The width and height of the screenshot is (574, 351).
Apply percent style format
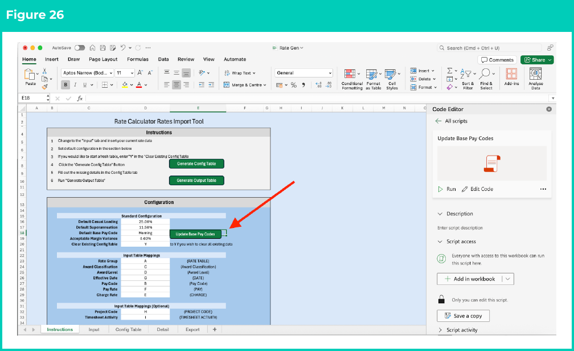point(294,85)
